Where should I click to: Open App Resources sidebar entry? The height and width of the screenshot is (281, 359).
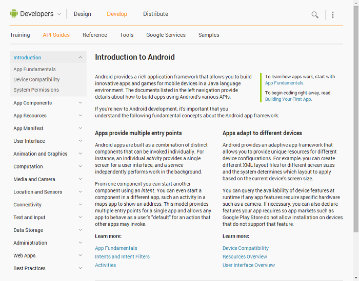pyautogui.click(x=30, y=116)
